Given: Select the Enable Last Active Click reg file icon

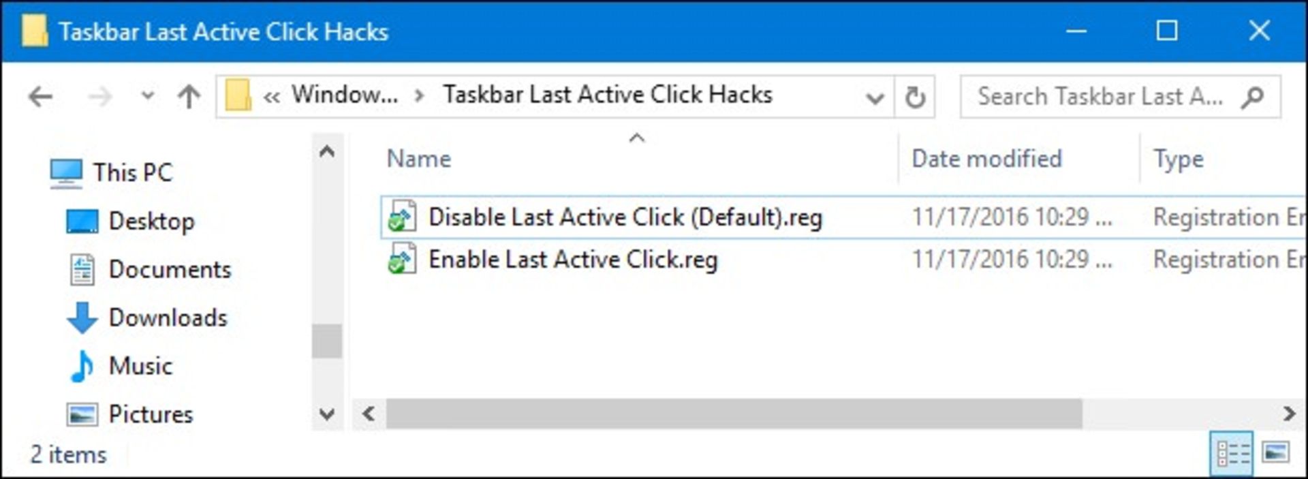Looking at the screenshot, I should pyautogui.click(x=402, y=260).
